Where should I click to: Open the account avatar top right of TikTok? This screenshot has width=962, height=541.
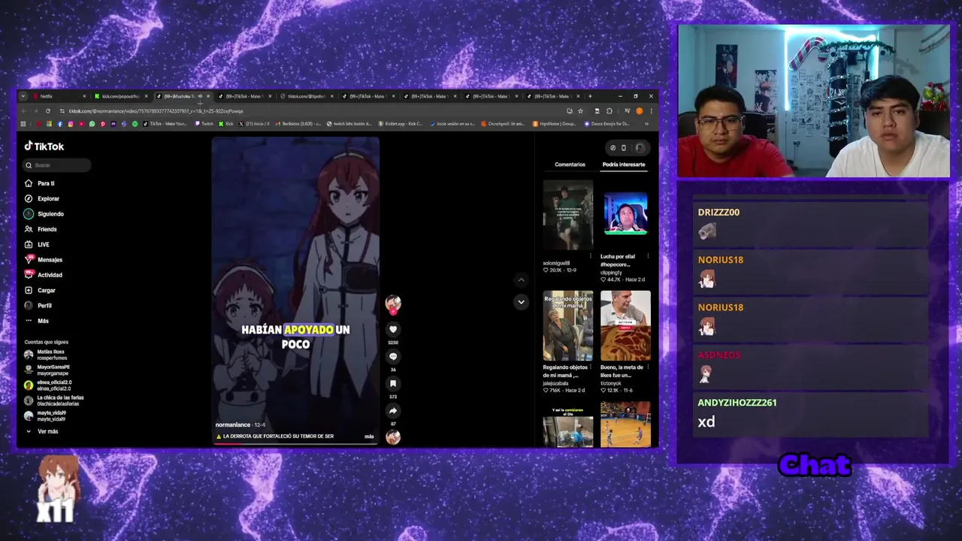[640, 148]
